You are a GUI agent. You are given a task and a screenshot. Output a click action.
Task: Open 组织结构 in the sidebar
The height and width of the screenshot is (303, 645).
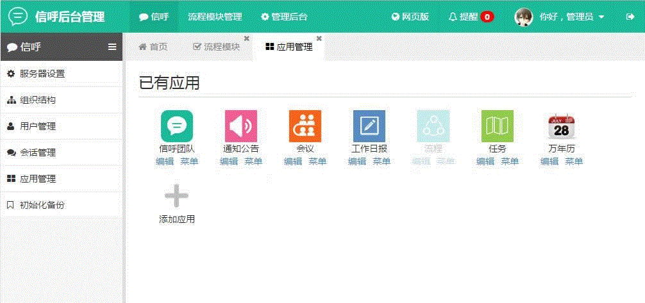tap(62, 101)
